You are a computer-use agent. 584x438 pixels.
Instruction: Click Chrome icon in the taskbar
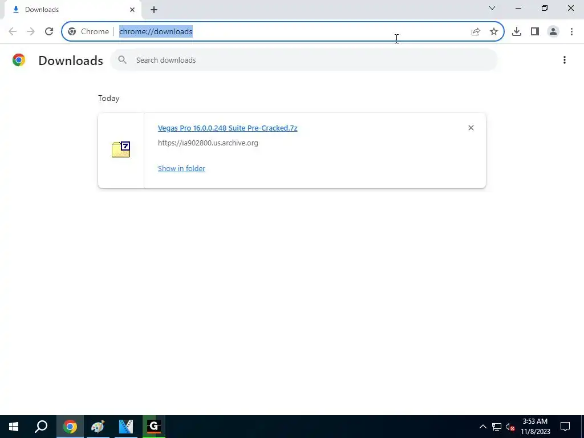pos(70,427)
